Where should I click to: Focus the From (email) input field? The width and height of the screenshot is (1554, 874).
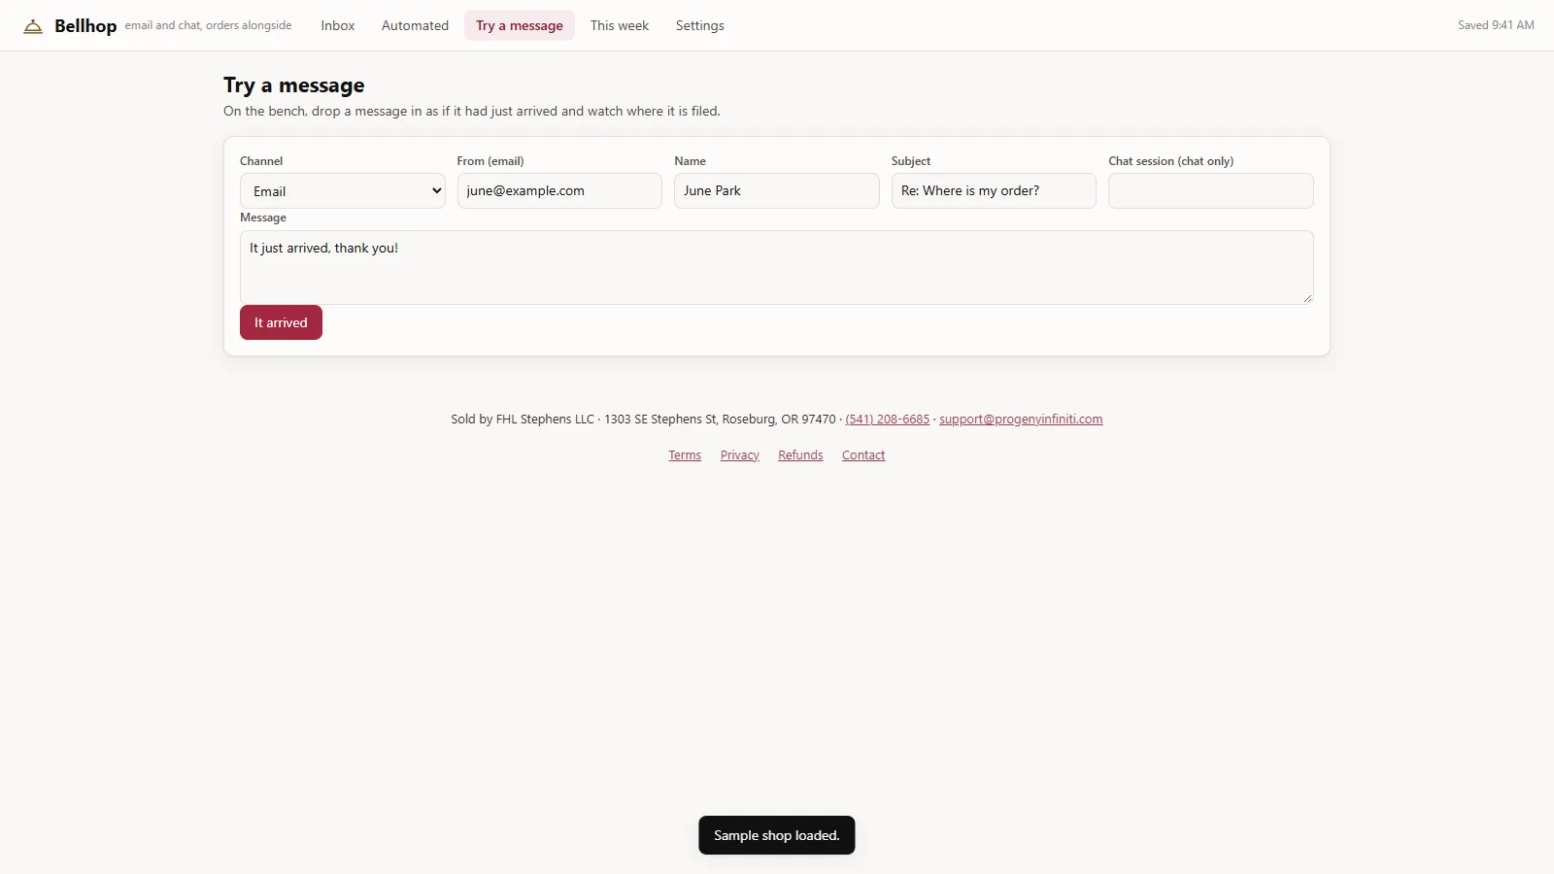559,191
